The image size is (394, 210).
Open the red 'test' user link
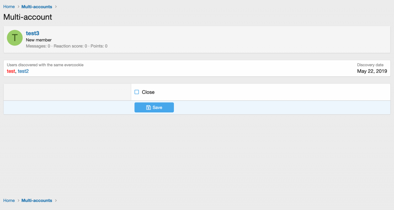pos(11,71)
